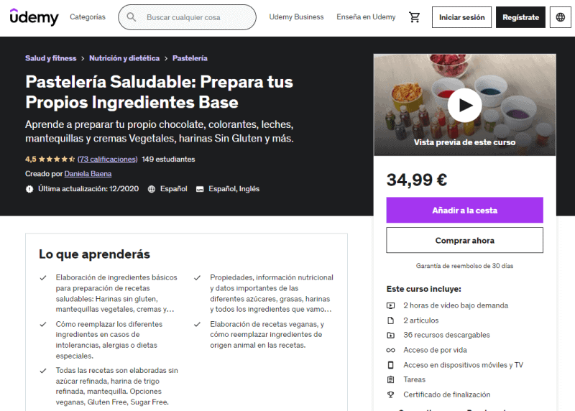Image resolution: width=575 pixels, height=411 pixels.
Task: Click the star rating icons
Action: (x=57, y=159)
